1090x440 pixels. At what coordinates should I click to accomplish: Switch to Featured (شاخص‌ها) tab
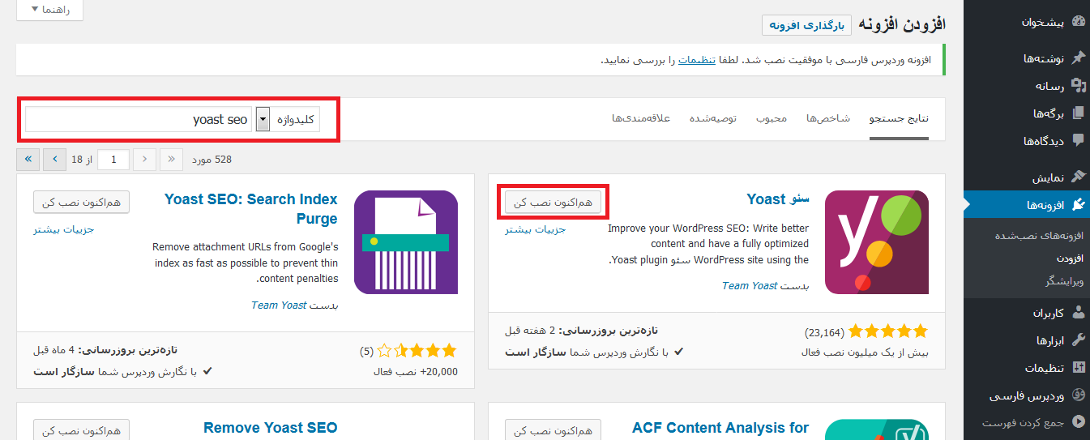pyautogui.click(x=828, y=118)
